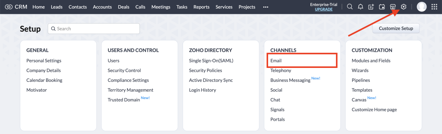Open the Leads module tab
This screenshot has height=134, width=442.
tap(57, 7)
